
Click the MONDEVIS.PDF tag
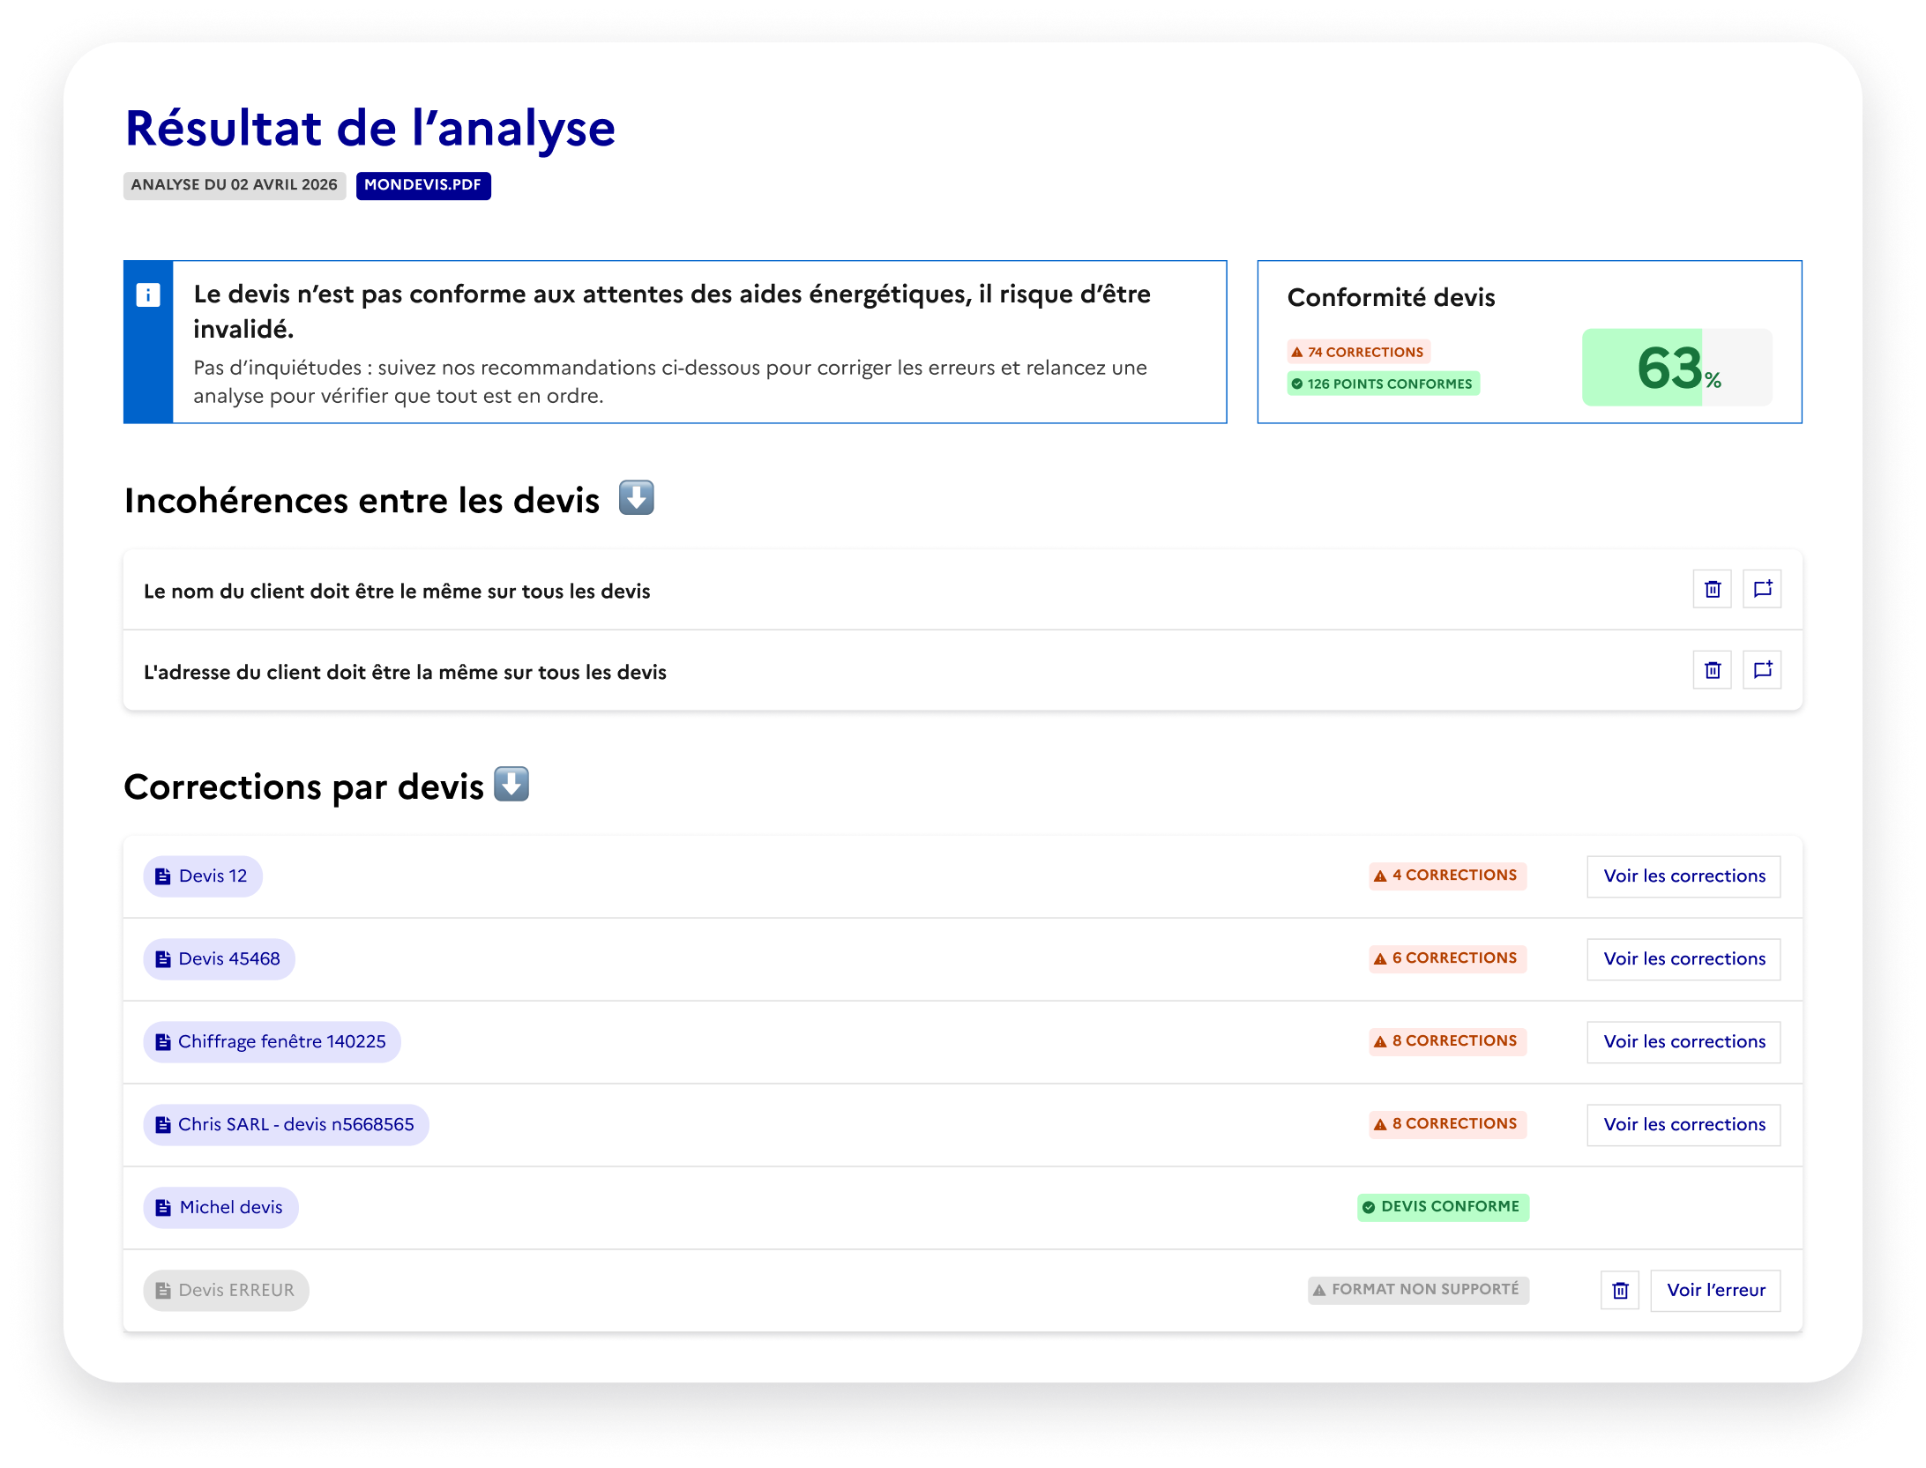423,185
